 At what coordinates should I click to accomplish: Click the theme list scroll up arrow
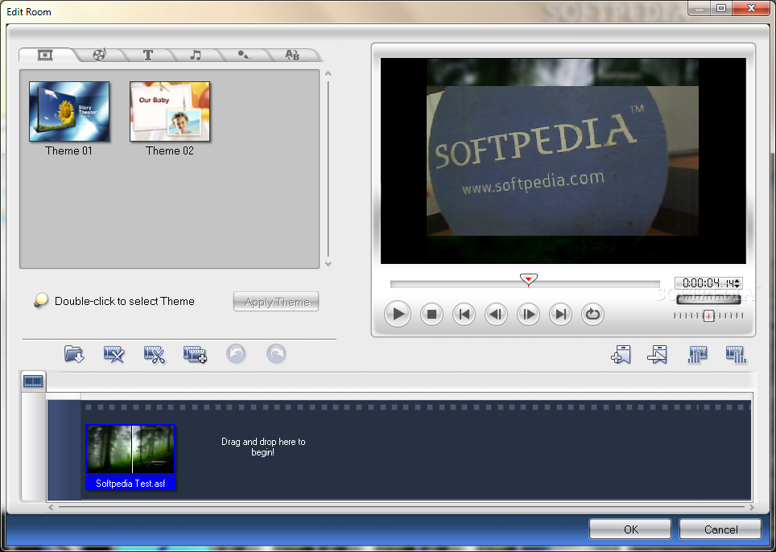[328, 74]
